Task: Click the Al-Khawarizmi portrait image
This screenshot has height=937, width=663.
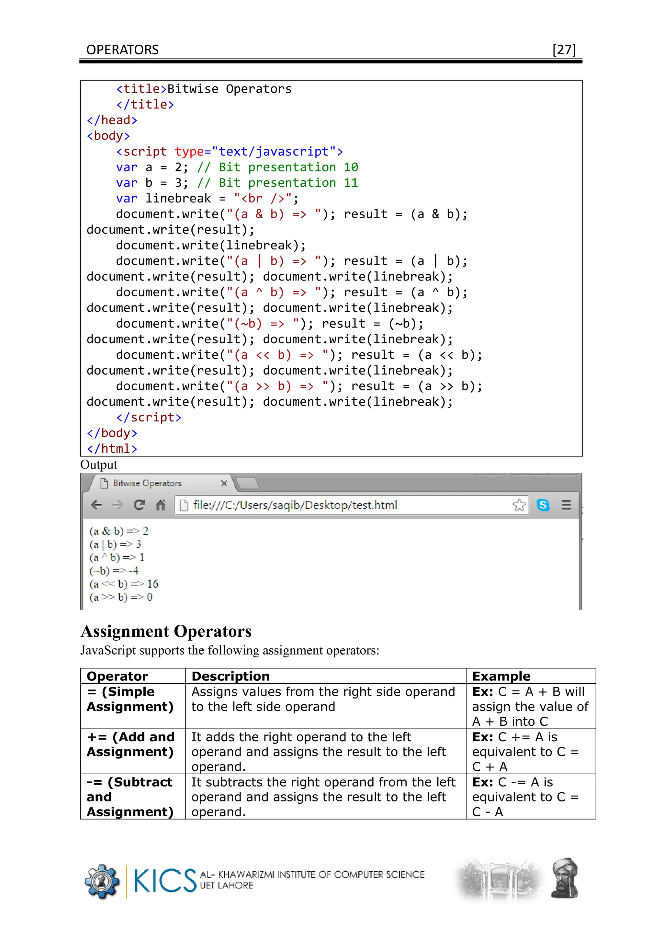Action: [565, 878]
